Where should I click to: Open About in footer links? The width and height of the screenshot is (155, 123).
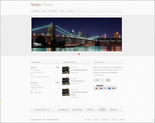[x=114, y=120]
